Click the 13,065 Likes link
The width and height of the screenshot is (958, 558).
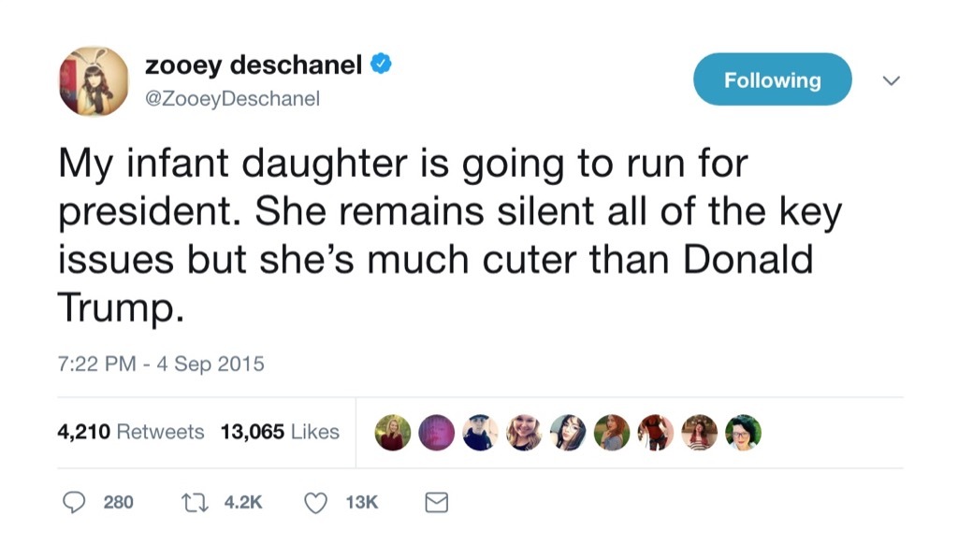283,432
